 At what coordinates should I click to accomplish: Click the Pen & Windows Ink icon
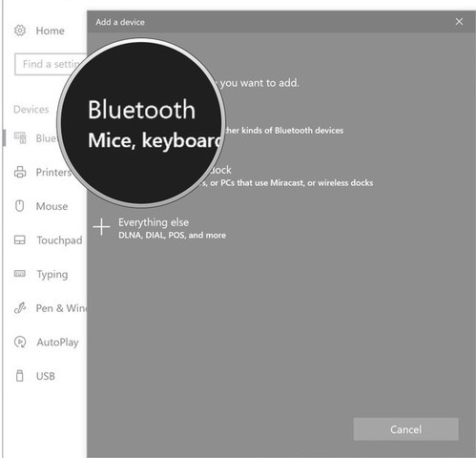pos(20,308)
